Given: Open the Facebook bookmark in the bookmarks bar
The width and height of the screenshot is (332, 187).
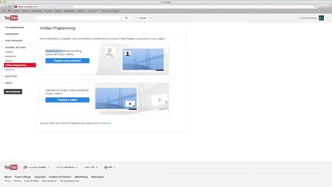Looking at the screenshot, I should (36, 11).
